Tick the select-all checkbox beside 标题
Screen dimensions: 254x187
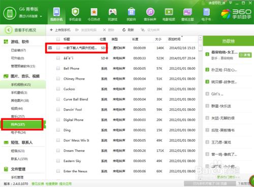pyautogui.click(x=58, y=39)
